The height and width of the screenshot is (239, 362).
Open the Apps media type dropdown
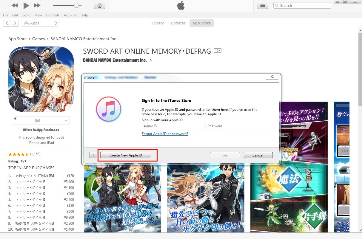pos(40,23)
